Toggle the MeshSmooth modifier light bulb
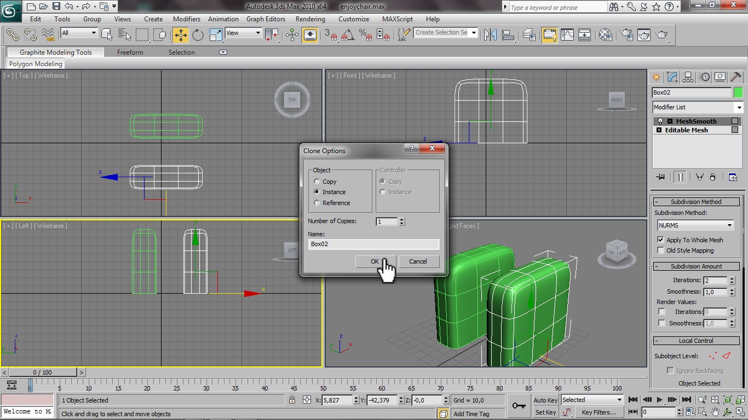 (660, 120)
